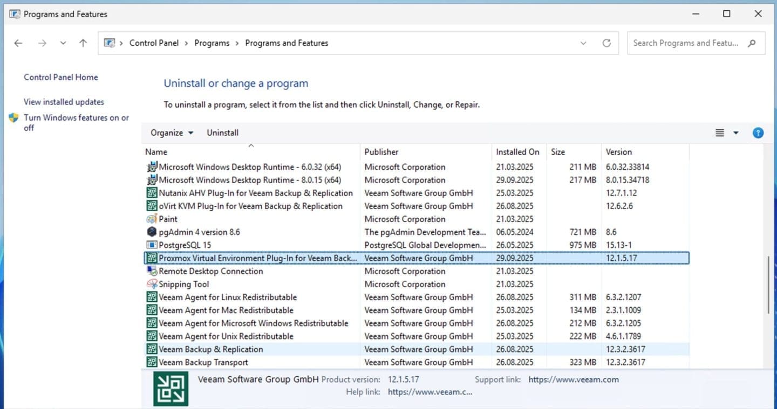Open Turn Windows features on or off
The width and height of the screenshot is (777, 409).
pos(76,122)
